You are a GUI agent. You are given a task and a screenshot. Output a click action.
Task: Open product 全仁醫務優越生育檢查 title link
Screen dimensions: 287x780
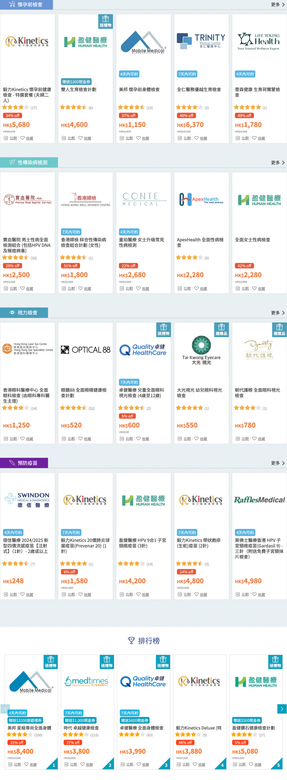(x=199, y=90)
